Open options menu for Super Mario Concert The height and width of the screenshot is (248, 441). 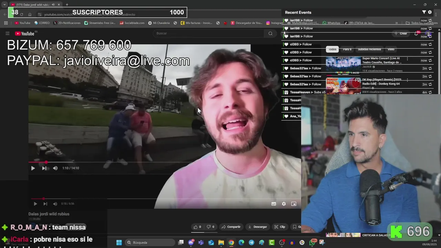coord(407,59)
